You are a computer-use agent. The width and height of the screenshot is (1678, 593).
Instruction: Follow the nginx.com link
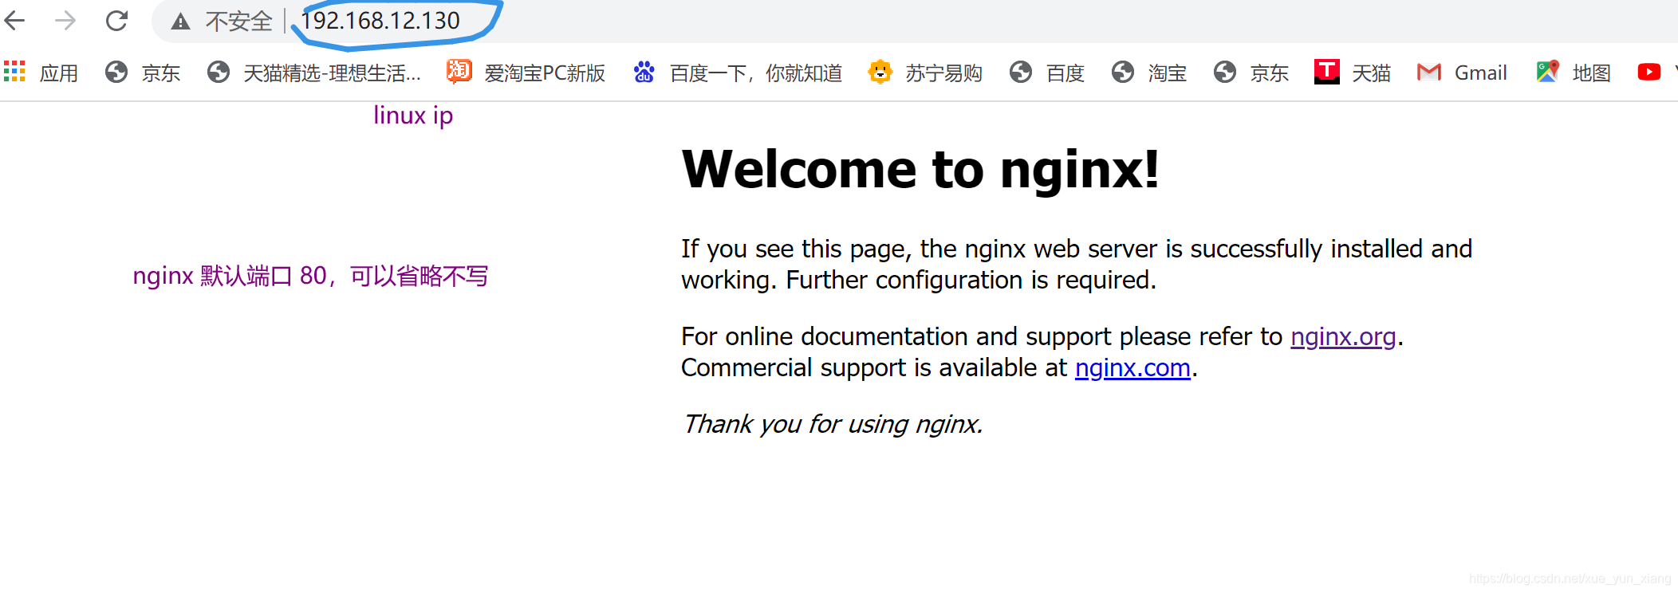coord(1132,368)
